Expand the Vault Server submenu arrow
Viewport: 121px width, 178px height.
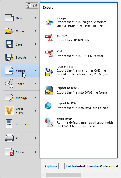coord(36,111)
